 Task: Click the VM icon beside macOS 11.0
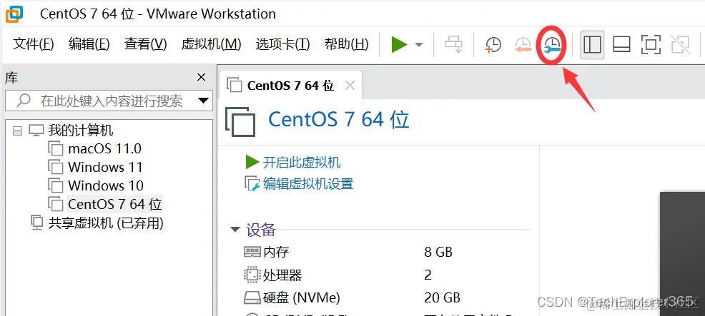pos(55,148)
